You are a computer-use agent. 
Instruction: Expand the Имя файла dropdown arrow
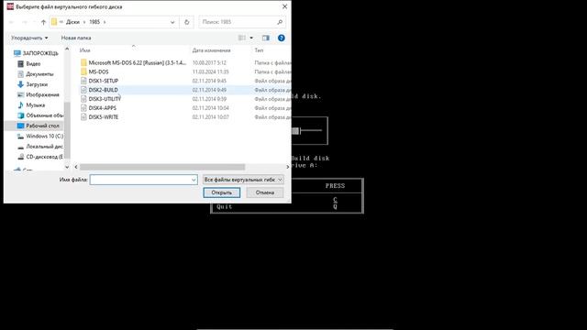(x=194, y=180)
